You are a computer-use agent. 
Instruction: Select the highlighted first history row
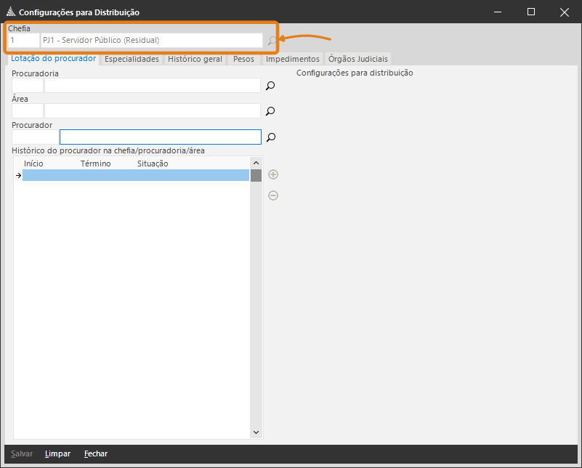point(135,175)
